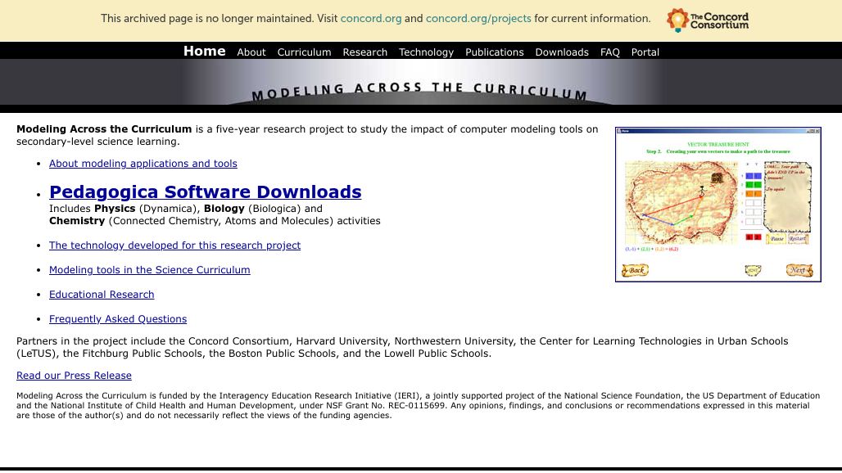Open the Downloads menu item
842x473 pixels.
(562, 52)
